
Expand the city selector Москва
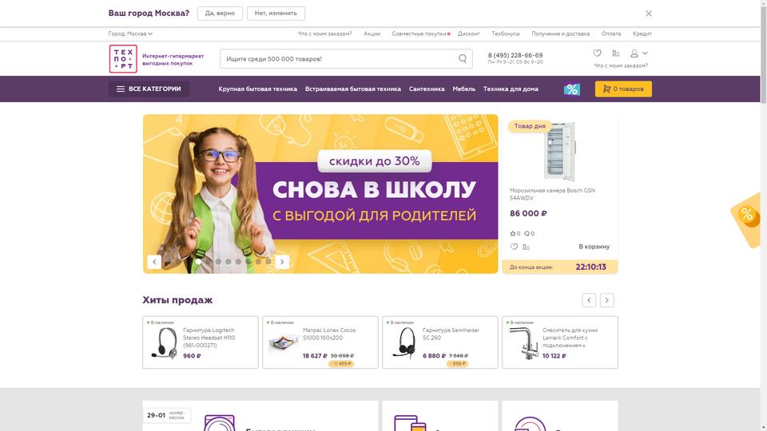(130, 34)
